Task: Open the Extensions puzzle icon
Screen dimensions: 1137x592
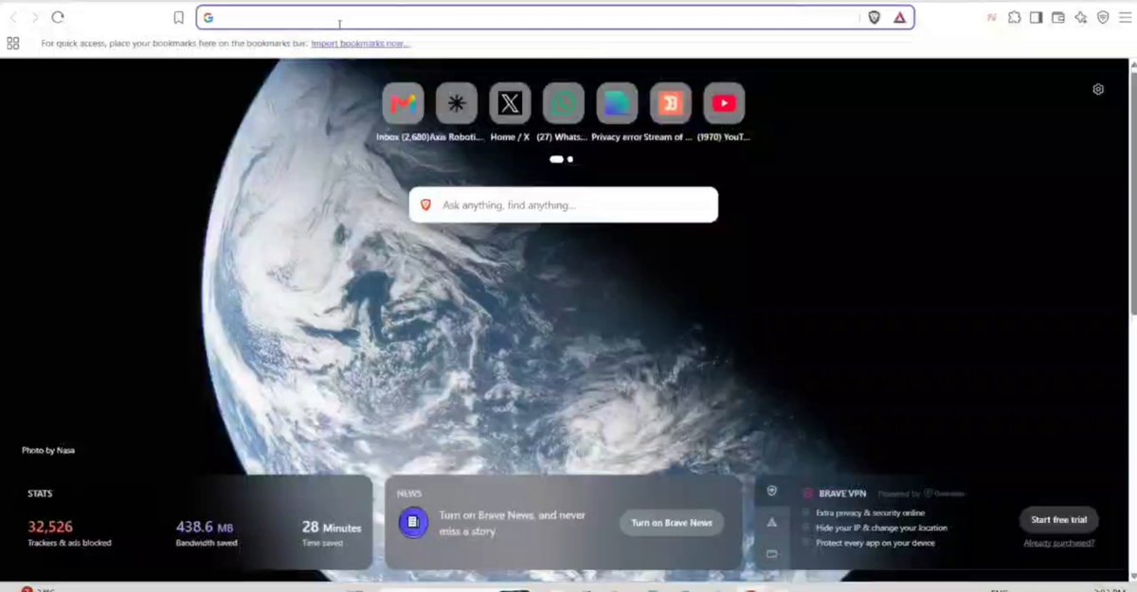Action: (x=1014, y=17)
